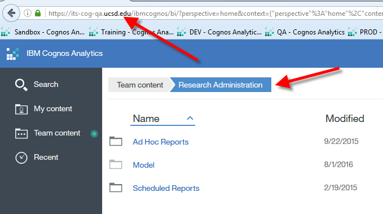Click the IBM Cognos Analytics title
The image size is (383, 214).
pos(64,53)
